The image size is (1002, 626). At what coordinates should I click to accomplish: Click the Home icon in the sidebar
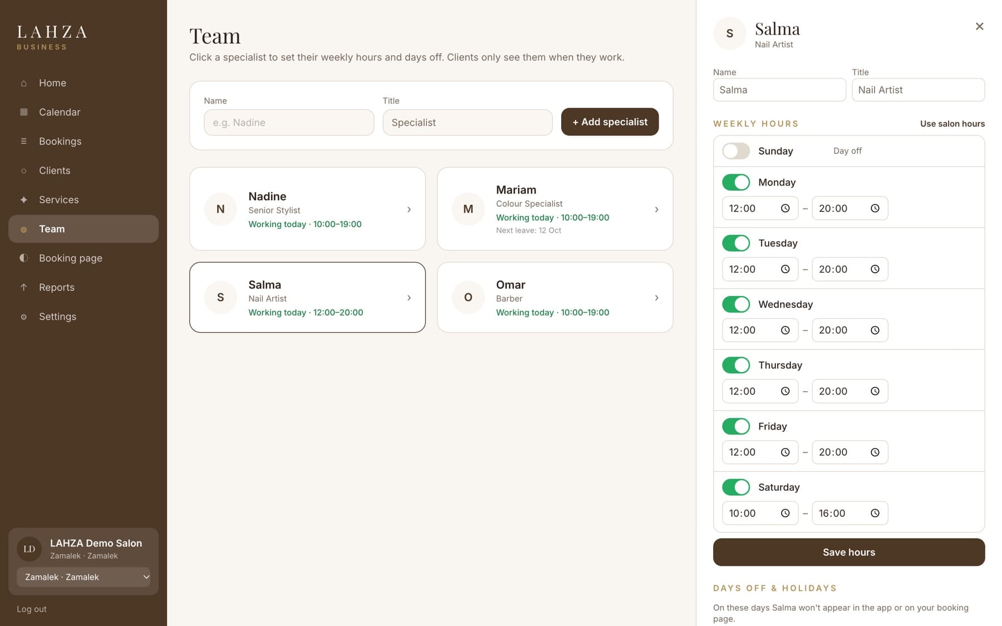pos(23,83)
